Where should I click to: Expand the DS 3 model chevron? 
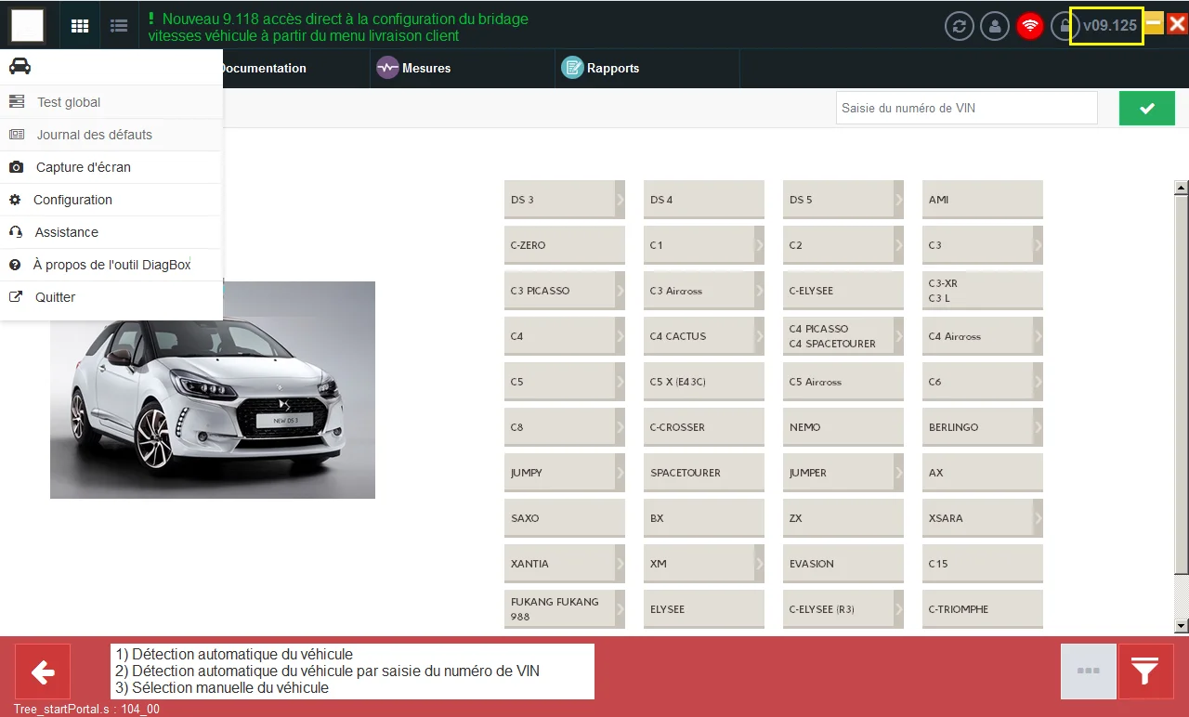[621, 200]
